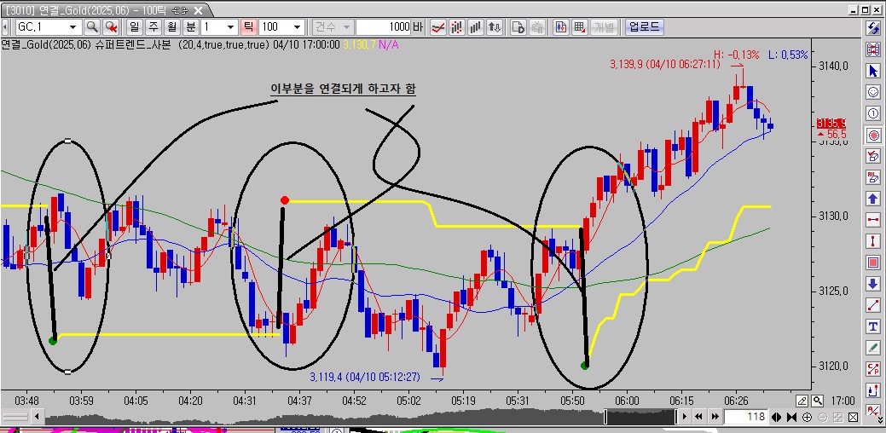
Task: Select the diagonal trend line drawing tool
Action: click(x=872, y=305)
